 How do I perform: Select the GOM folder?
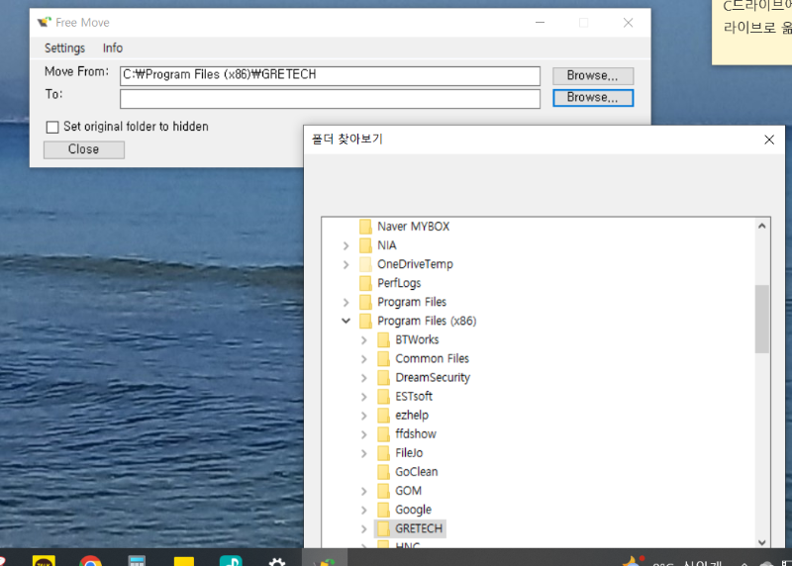coord(408,491)
